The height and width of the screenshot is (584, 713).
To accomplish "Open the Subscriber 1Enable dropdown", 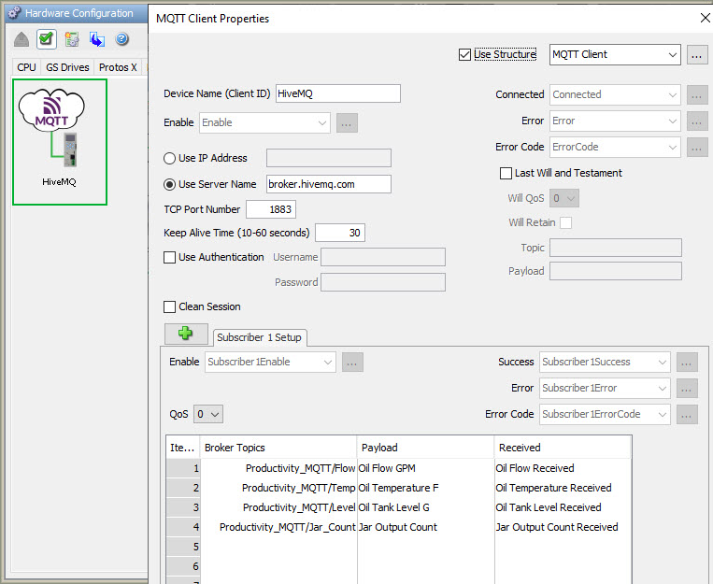I will point(270,362).
